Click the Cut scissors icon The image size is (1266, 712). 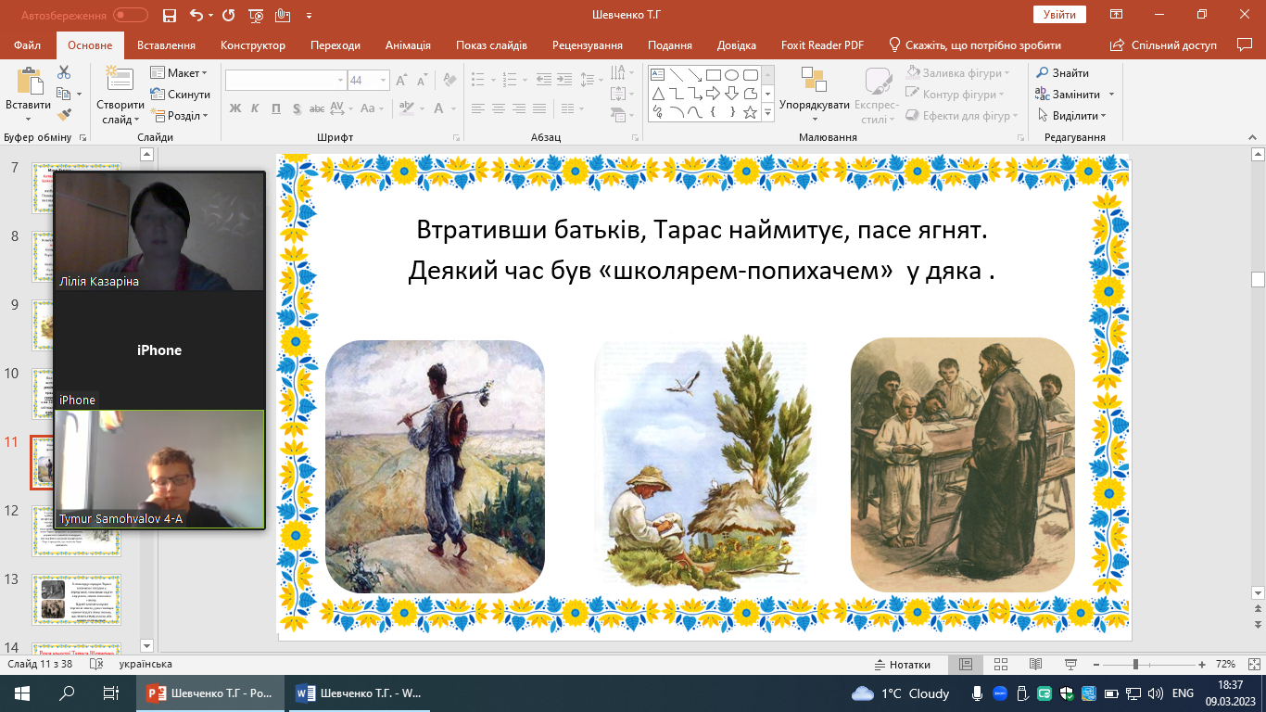[64, 72]
